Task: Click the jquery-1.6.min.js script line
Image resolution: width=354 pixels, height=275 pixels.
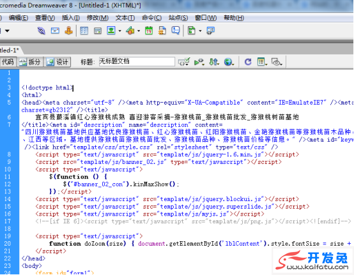Action: [x=167, y=154]
